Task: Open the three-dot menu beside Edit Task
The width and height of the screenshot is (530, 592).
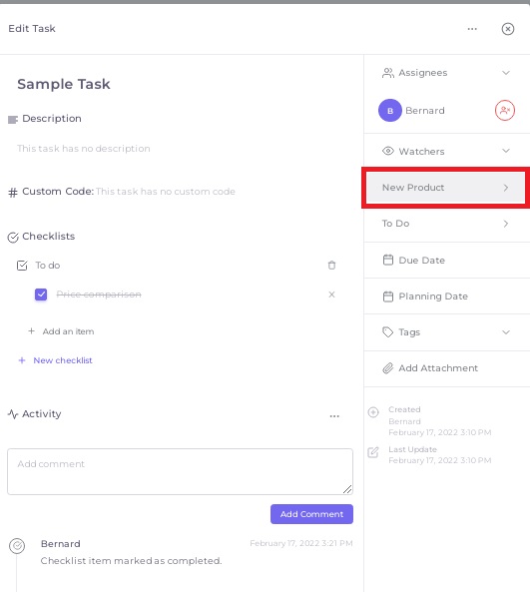Action: 472,29
